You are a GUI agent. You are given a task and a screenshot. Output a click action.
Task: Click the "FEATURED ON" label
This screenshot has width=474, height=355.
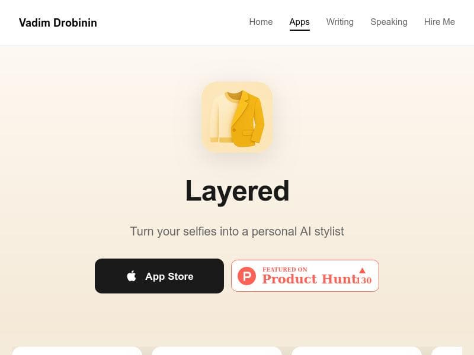[x=285, y=269]
